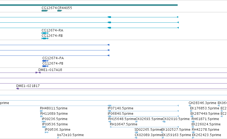Click the IP06840.5prime EST exon block
227x139 pixels.
pos(109,116)
